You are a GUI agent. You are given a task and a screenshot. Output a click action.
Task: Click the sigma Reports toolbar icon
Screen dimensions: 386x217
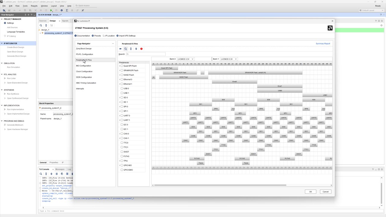tap(67, 10)
